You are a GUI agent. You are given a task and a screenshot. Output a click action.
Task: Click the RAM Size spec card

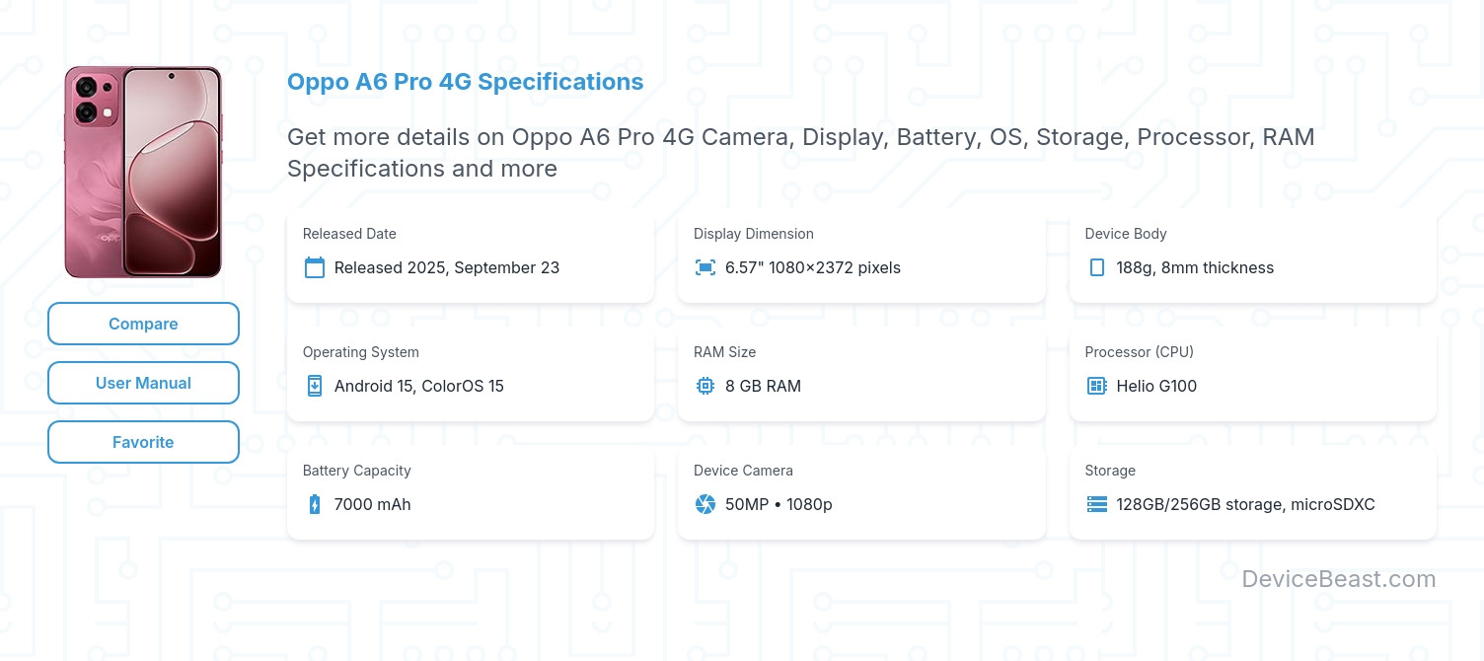click(x=861, y=372)
